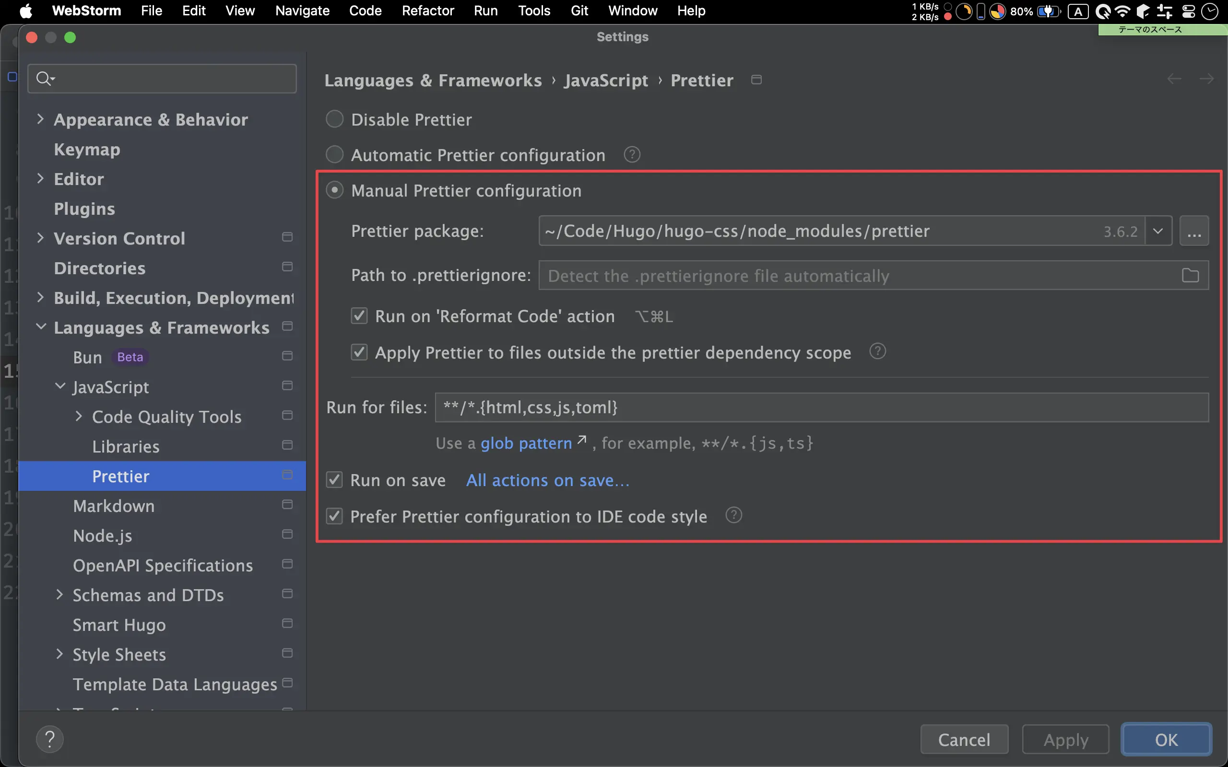Click the Run for files pattern field

pyautogui.click(x=821, y=407)
